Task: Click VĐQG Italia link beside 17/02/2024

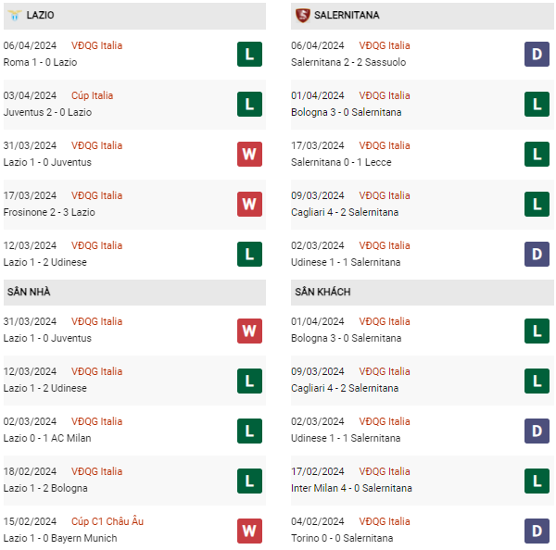Action: 384,471
